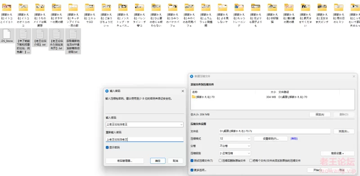Select the ムラムラっと発情期 folder
Viewport: 360px width, 176px height.
tap(206, 15)
